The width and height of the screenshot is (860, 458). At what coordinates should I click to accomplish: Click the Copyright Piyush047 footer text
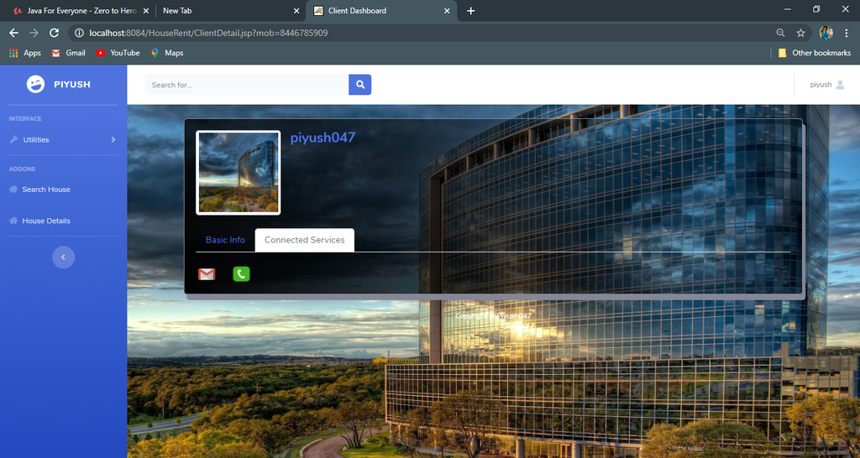(x=493, y=315)
